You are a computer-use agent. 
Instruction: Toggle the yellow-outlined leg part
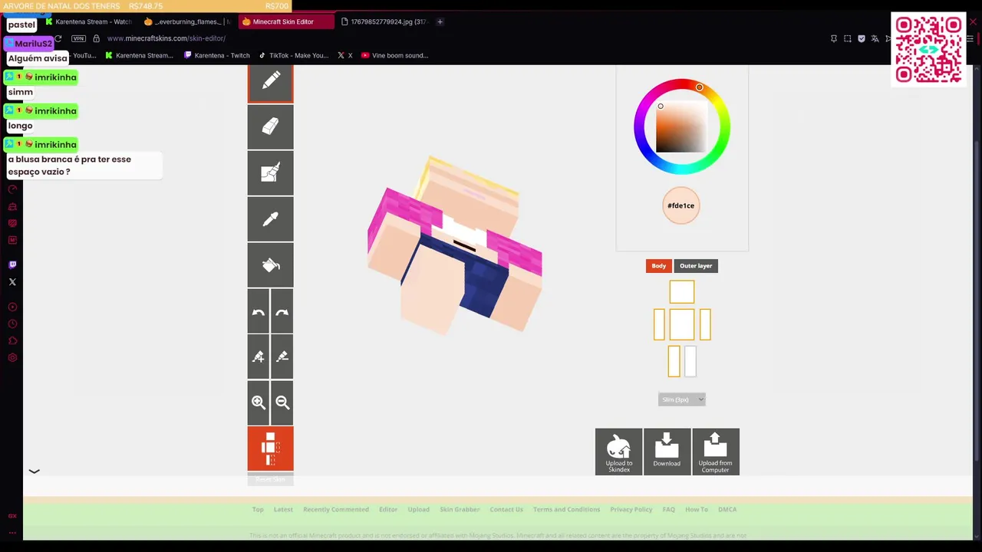click(x=674, y=361)
